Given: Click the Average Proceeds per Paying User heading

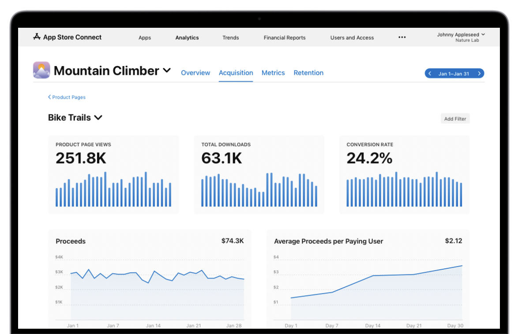Looking at the screenshot, I should (x=329, y=241).
